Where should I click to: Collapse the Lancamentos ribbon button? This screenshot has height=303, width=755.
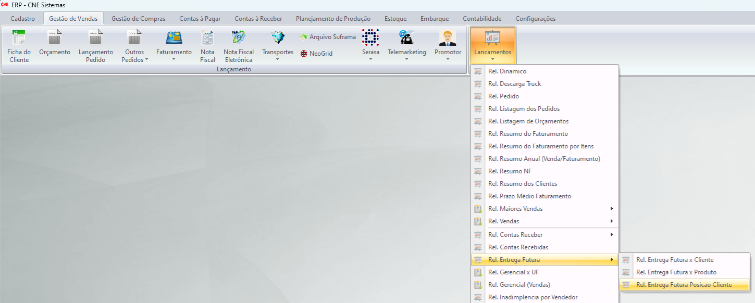492,46
